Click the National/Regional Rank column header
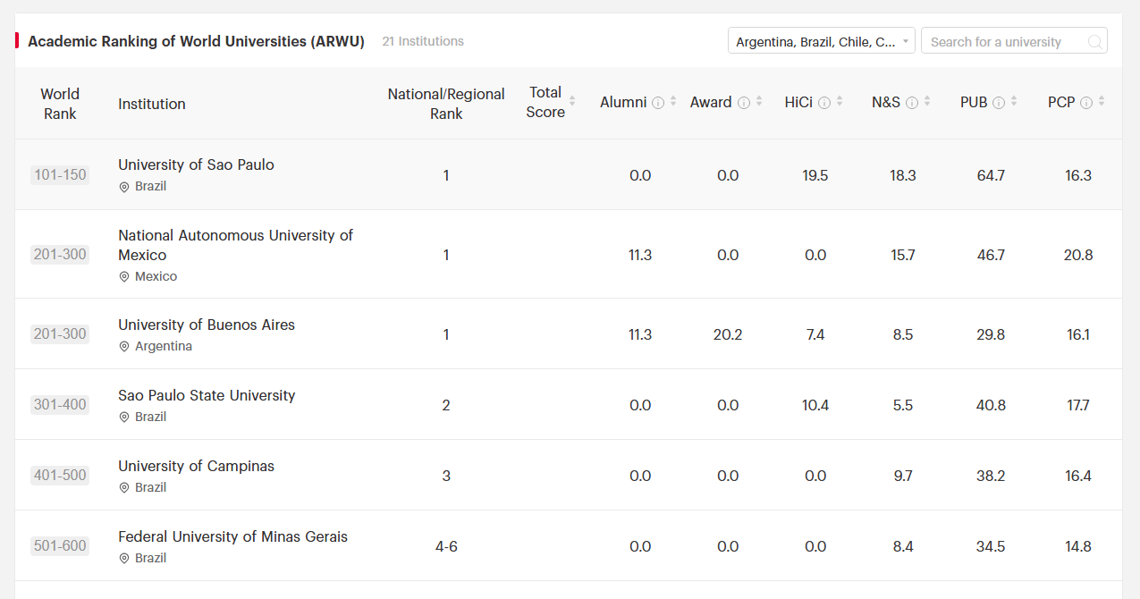This screenshot has height=599, width=1140. point(446,104)
